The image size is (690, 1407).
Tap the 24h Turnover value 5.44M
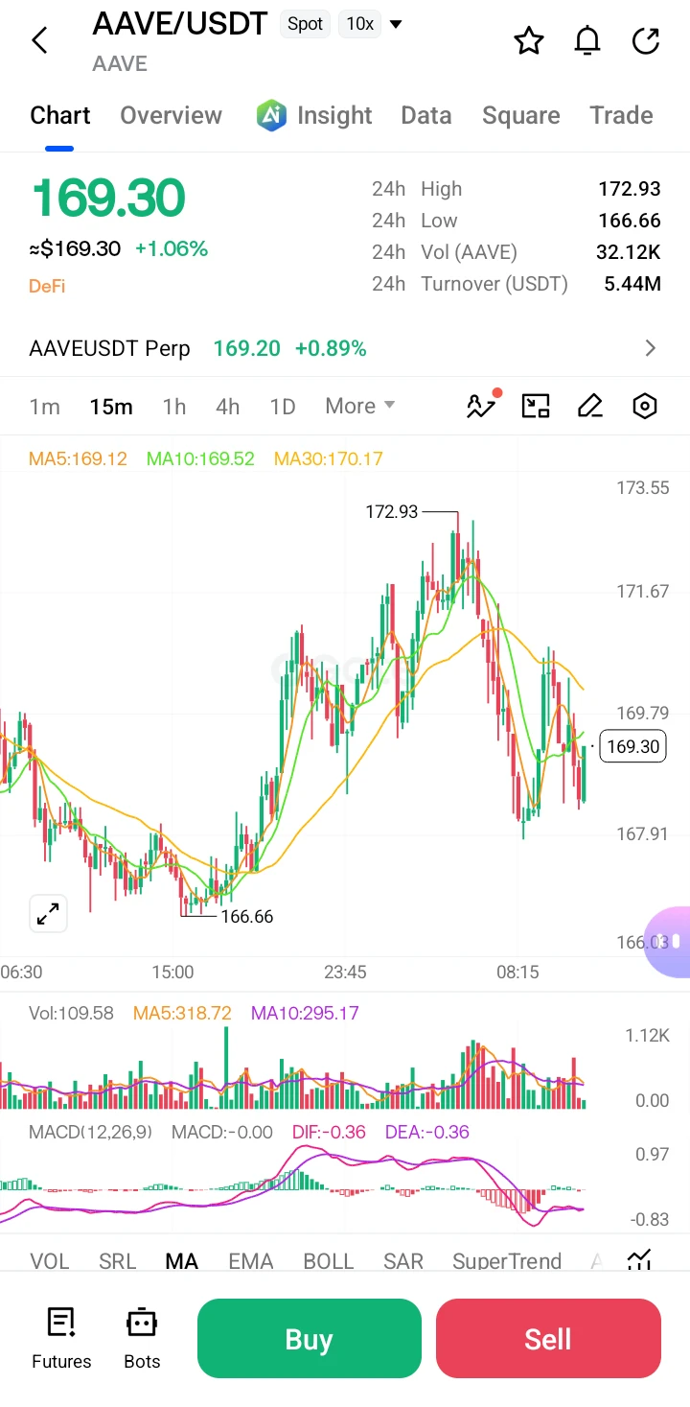632,284
